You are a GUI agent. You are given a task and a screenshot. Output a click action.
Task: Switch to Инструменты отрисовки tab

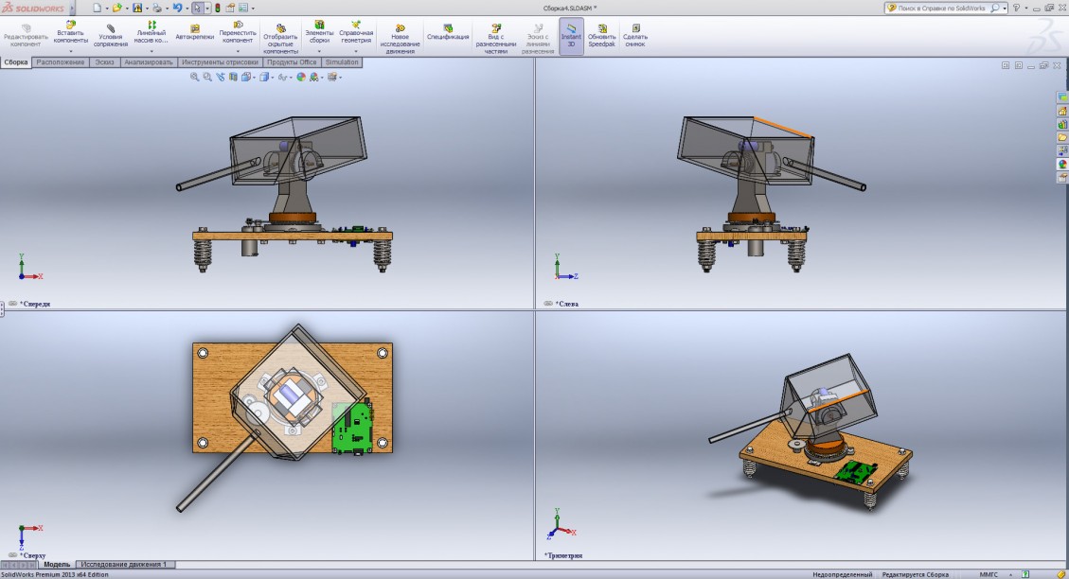tap(220, 62)
